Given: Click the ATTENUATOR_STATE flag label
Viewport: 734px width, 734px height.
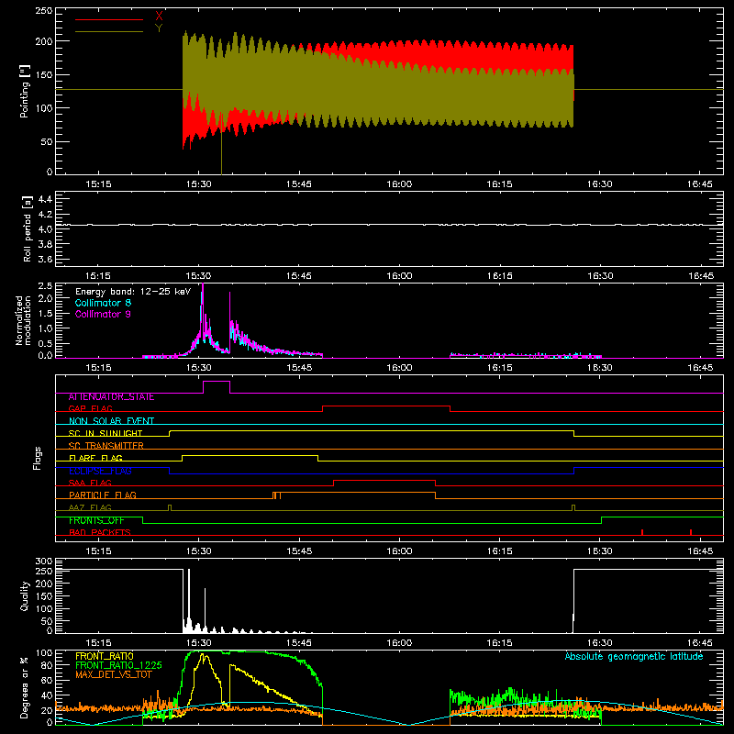Looking at the screenshot, I should point(111,397).
